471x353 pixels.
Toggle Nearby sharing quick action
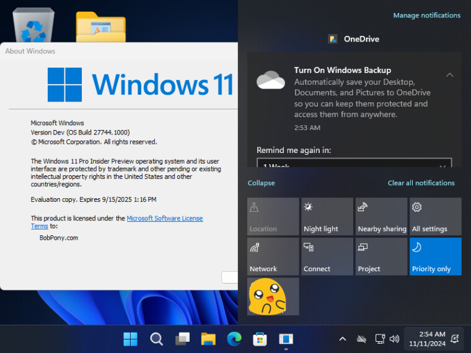click(382, 216)
